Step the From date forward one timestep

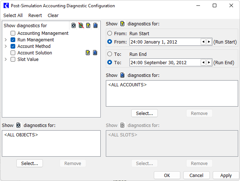[209, 42]
